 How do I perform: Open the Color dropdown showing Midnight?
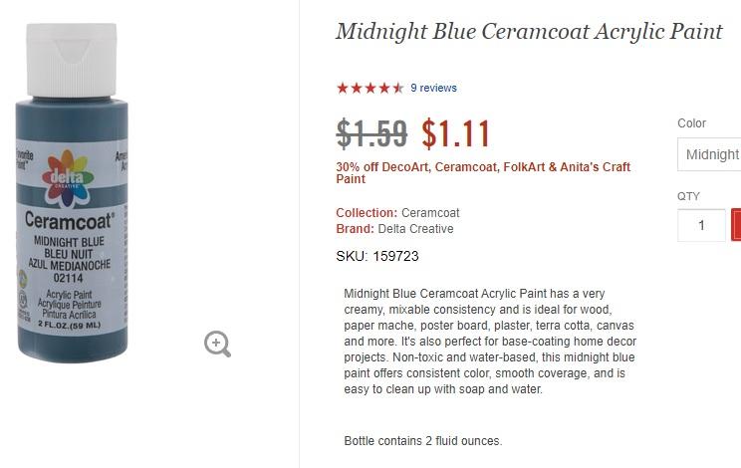(x=709, y=154)
